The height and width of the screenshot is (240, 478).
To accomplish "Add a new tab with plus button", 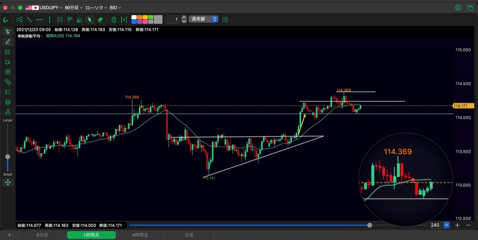I will 9,235.
